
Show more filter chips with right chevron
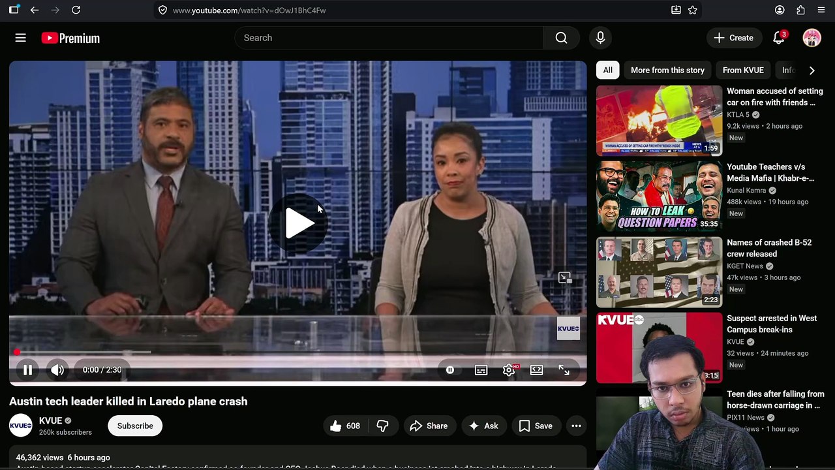(812, 70)
